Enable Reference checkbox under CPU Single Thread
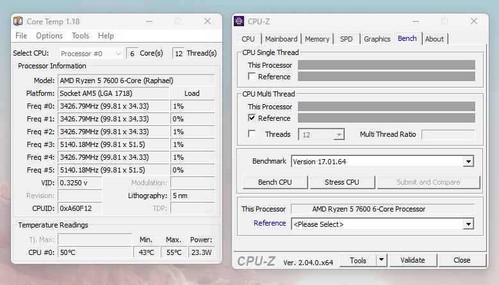 pyautogui.click(x=252, y=77)
